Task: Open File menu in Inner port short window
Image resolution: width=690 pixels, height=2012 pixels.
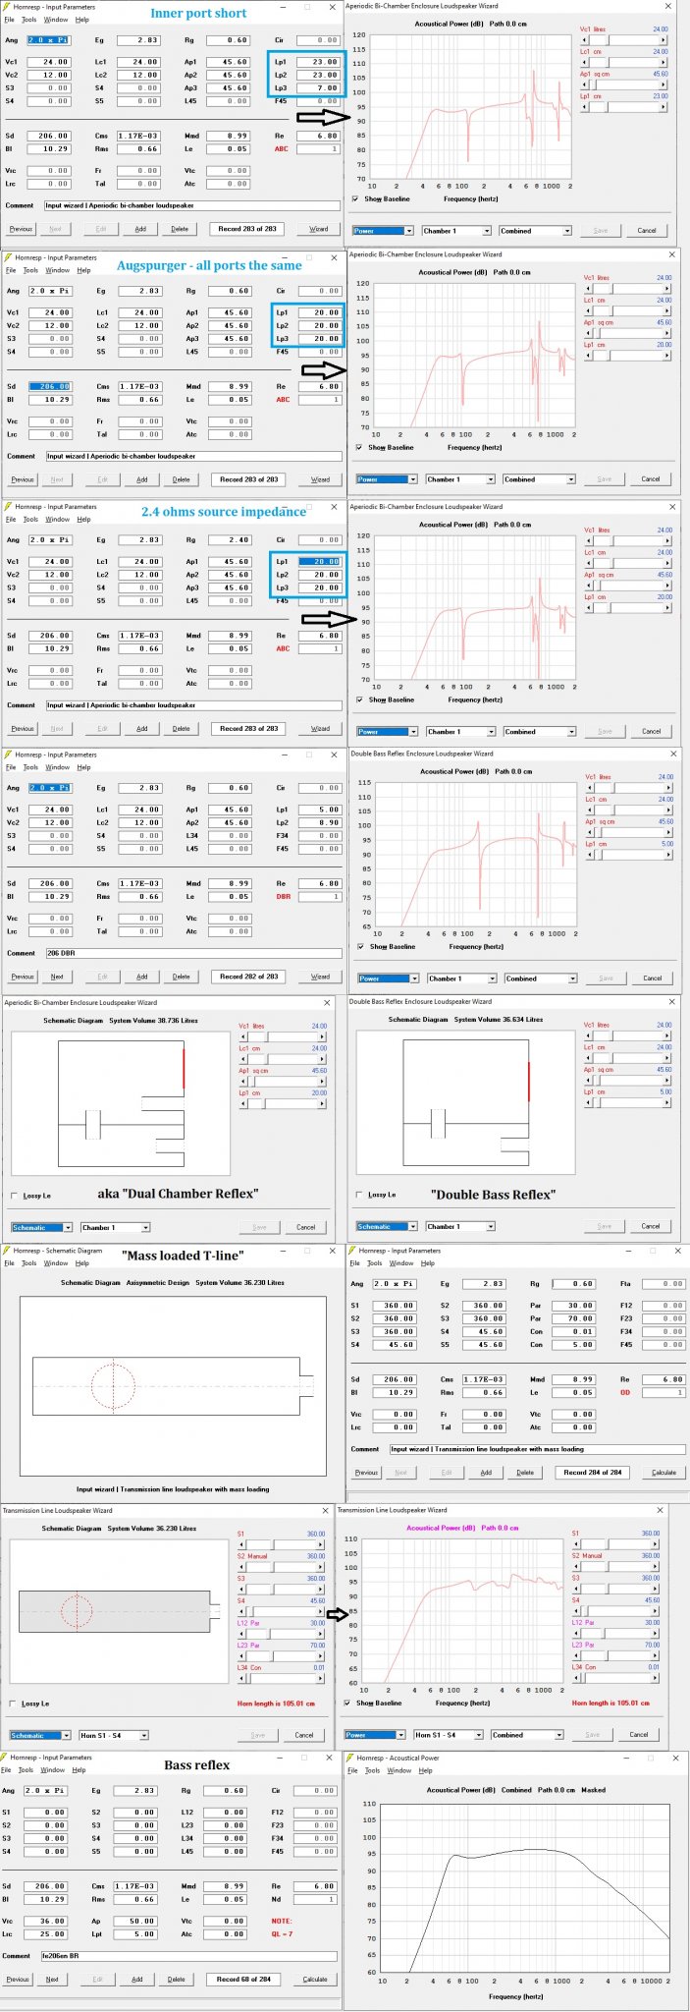Action: pyautogui.click(x=10, y=20)
